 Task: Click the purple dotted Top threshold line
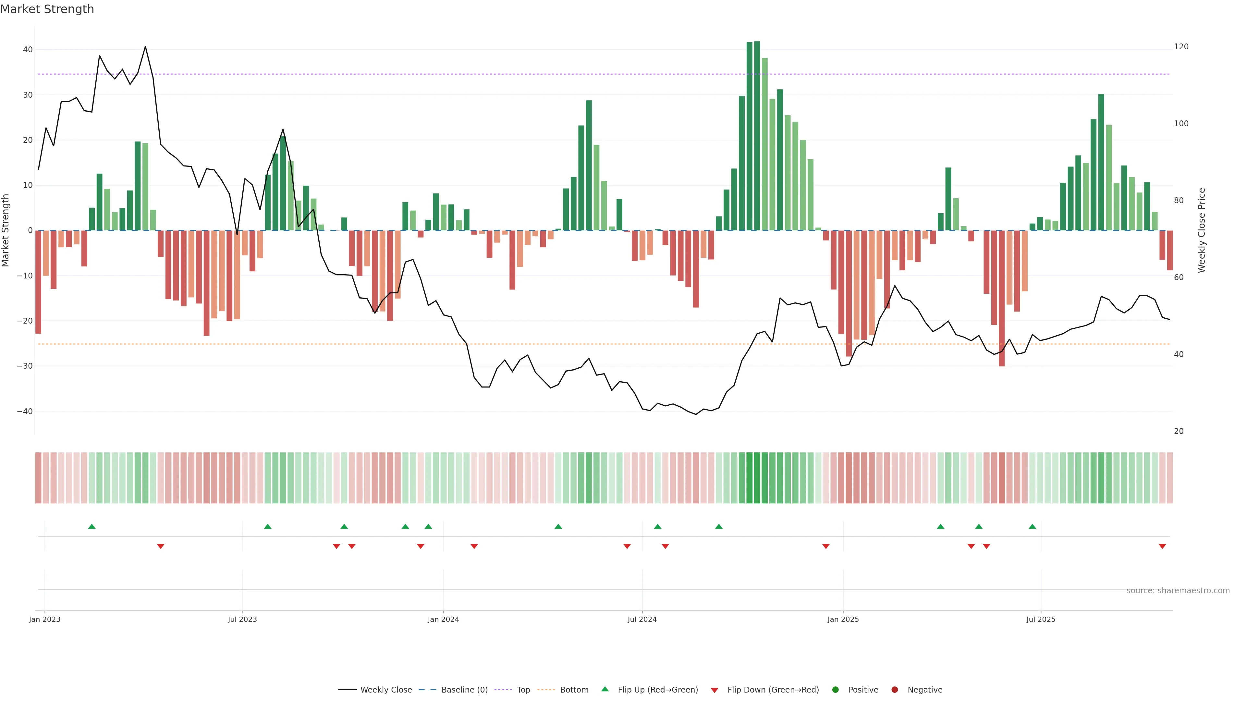[484, 74]
